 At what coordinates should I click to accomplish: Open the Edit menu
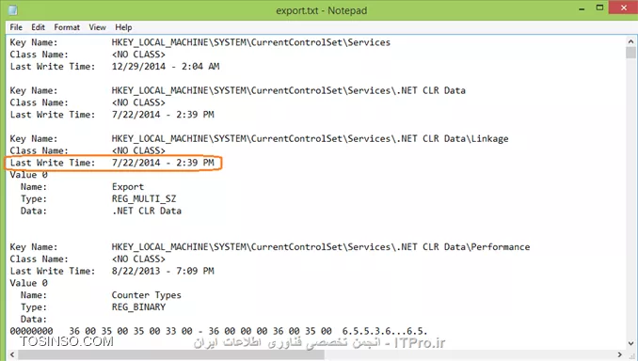[x=38, y=27]
